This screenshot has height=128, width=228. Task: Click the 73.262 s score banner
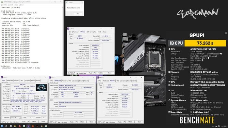205,43
